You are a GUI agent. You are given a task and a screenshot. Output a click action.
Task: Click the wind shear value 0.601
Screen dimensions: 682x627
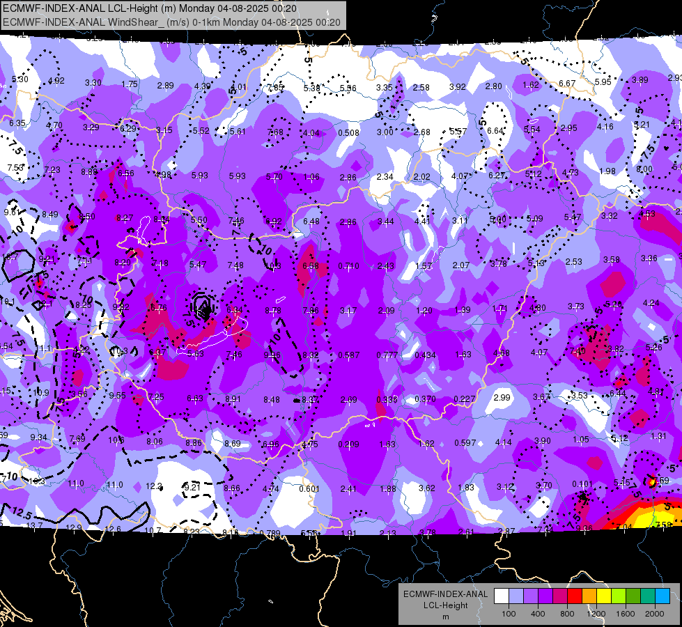(309, 489)
